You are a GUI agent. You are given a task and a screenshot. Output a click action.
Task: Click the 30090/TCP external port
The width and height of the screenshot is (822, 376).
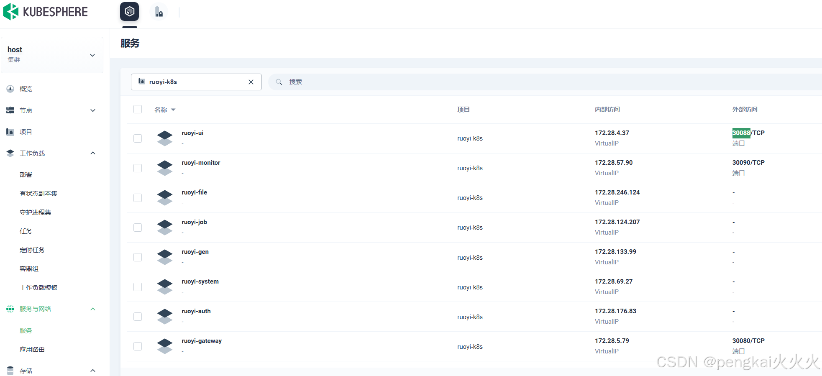click(748, 163)
